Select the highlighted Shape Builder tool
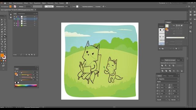The width and height of the screenshot is (196, 110). point(5,37)
